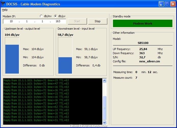
Task: Click the green Modem Work status indicator
Action: coord(143,24)
